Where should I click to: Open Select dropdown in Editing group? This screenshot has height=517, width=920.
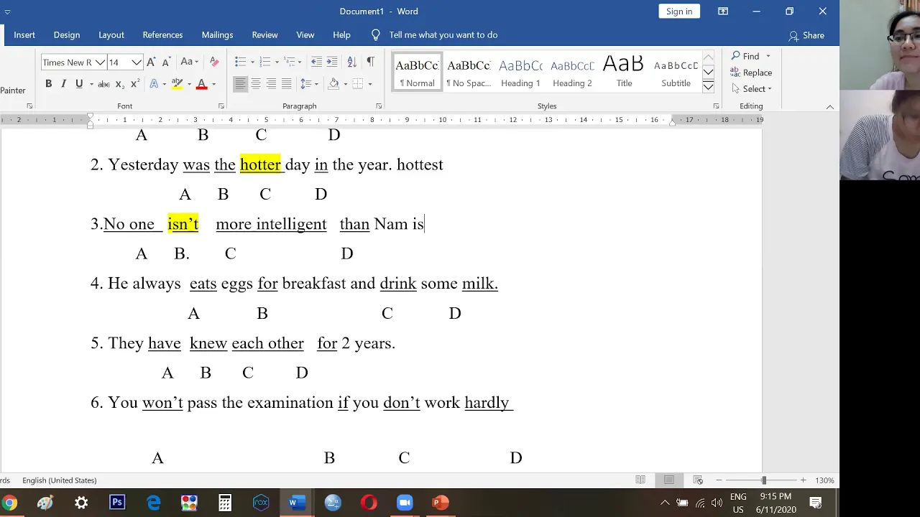(752, 89)
